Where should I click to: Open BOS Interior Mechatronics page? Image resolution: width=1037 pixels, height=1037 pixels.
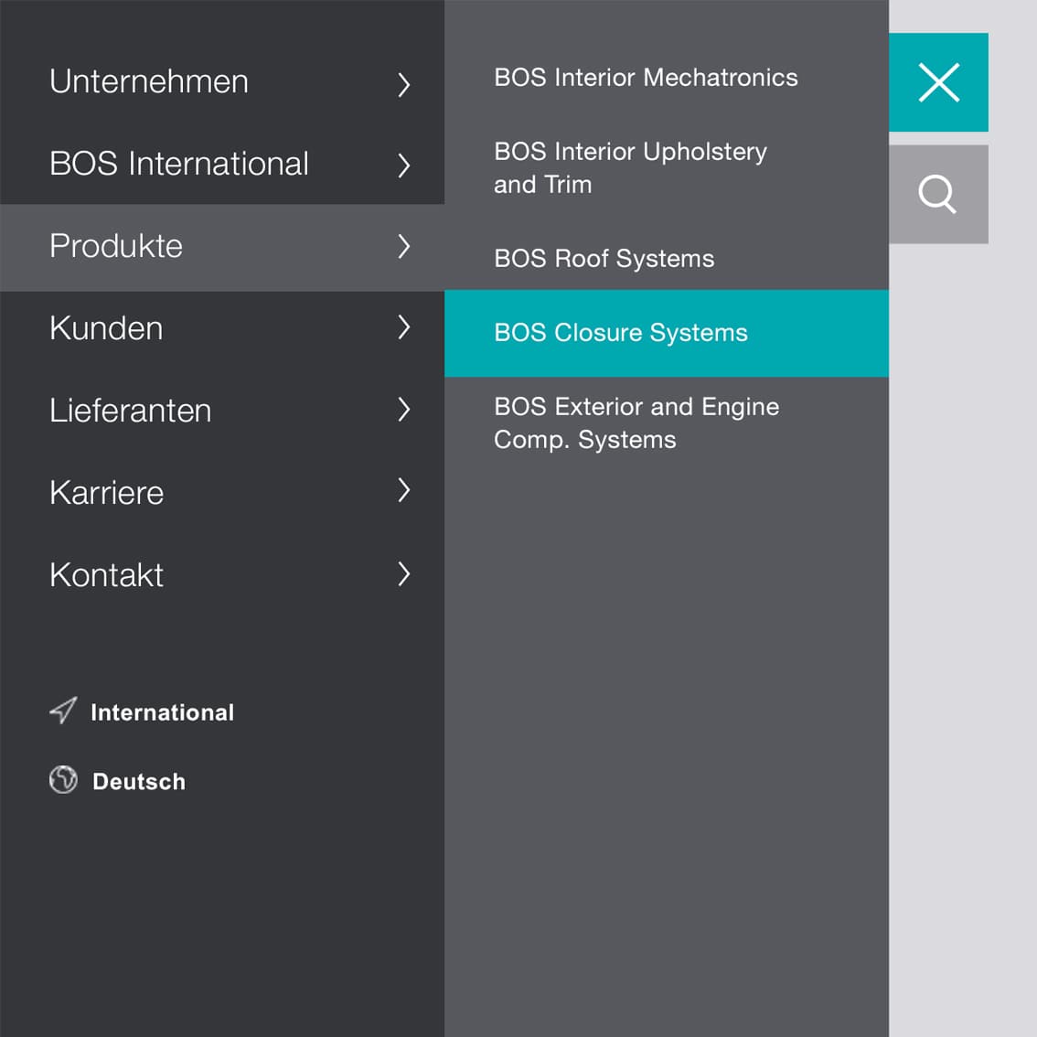tap(646, 78)
